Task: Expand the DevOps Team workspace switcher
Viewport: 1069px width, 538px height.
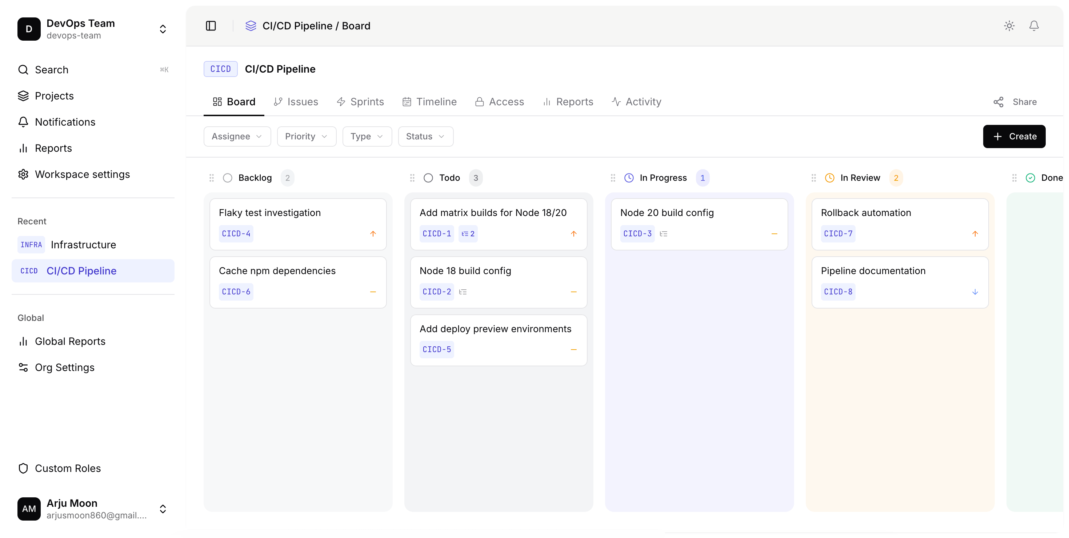Action: coord(163,29)
